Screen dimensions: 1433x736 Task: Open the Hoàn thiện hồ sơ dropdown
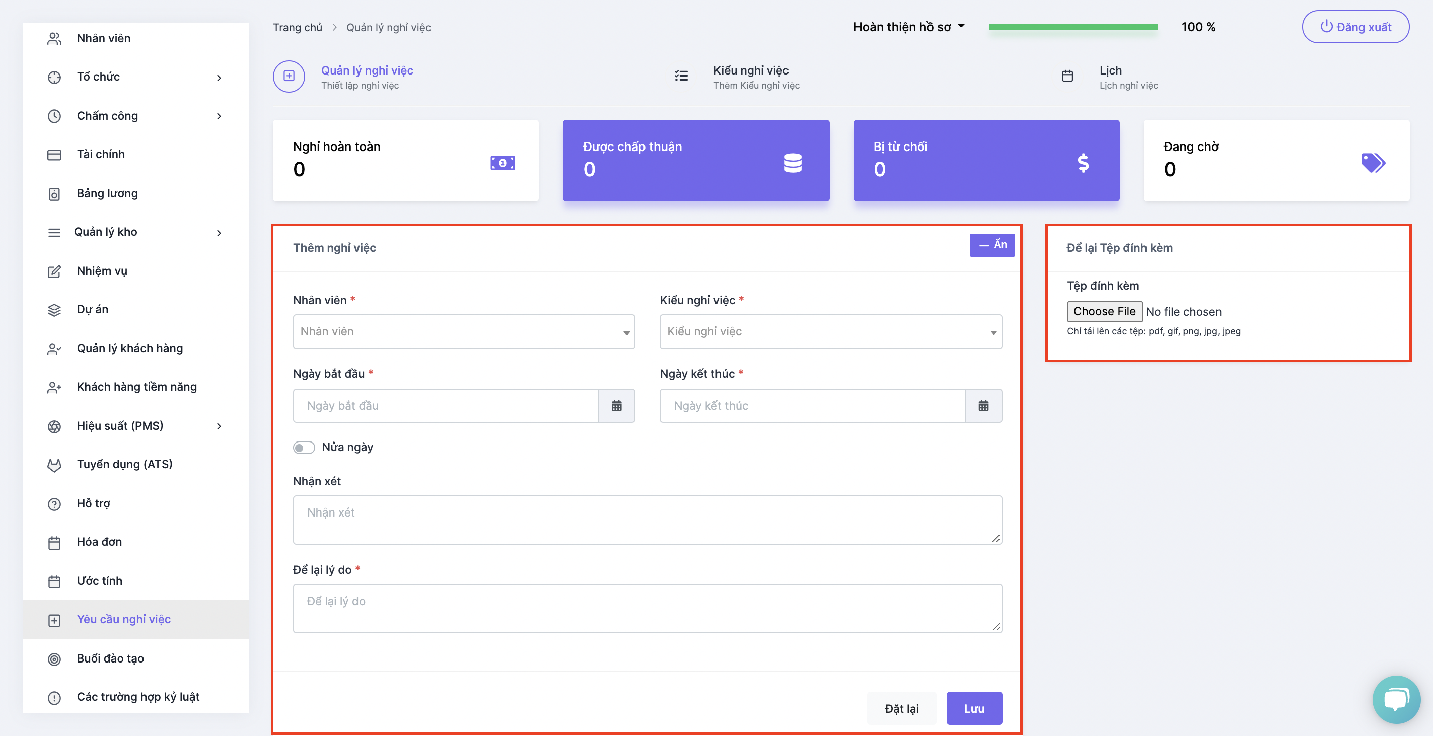pos(908,27)
